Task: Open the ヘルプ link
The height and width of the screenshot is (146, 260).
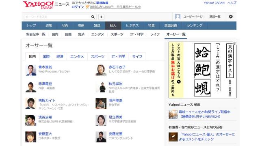Action: click(232, 3)
